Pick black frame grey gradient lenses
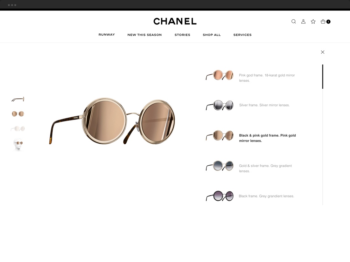Viewport: 350px width, 262px height. [x=251, y=196]
